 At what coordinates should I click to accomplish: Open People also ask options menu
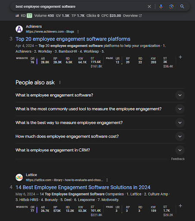point(60,82)
